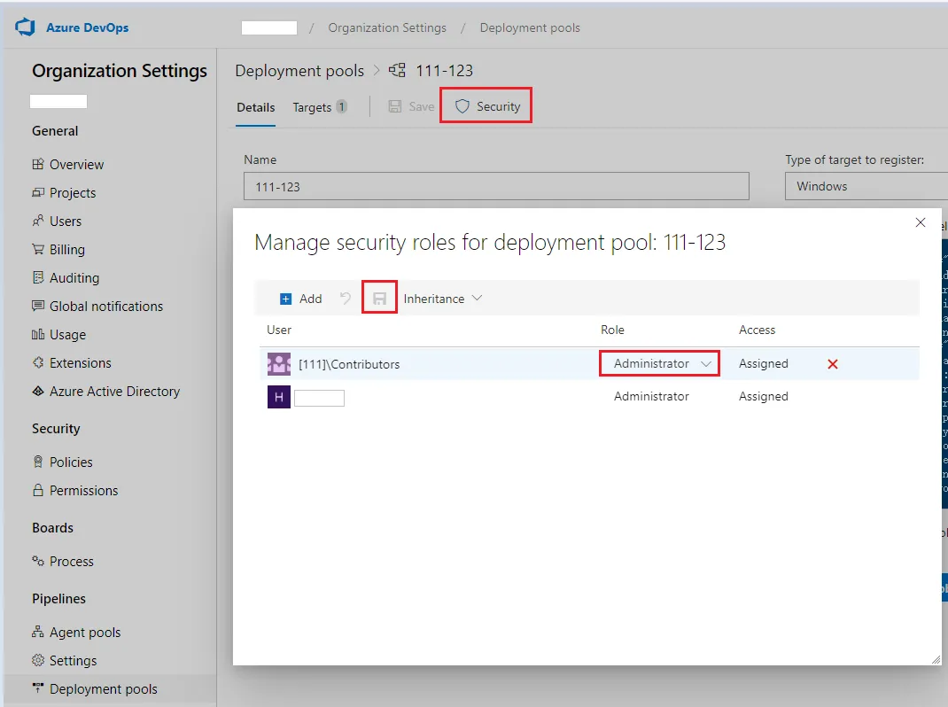This screenshot has width=948, height=707.
Task: Click the Policies badge icon
Action: pos(38,462)
